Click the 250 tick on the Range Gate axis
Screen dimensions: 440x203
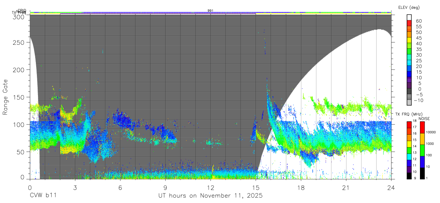[18, 43]
